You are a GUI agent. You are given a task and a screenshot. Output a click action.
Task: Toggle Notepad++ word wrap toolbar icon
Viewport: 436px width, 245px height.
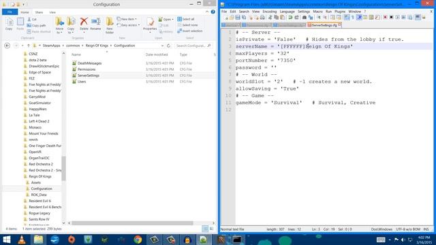(x=347, y=18)
